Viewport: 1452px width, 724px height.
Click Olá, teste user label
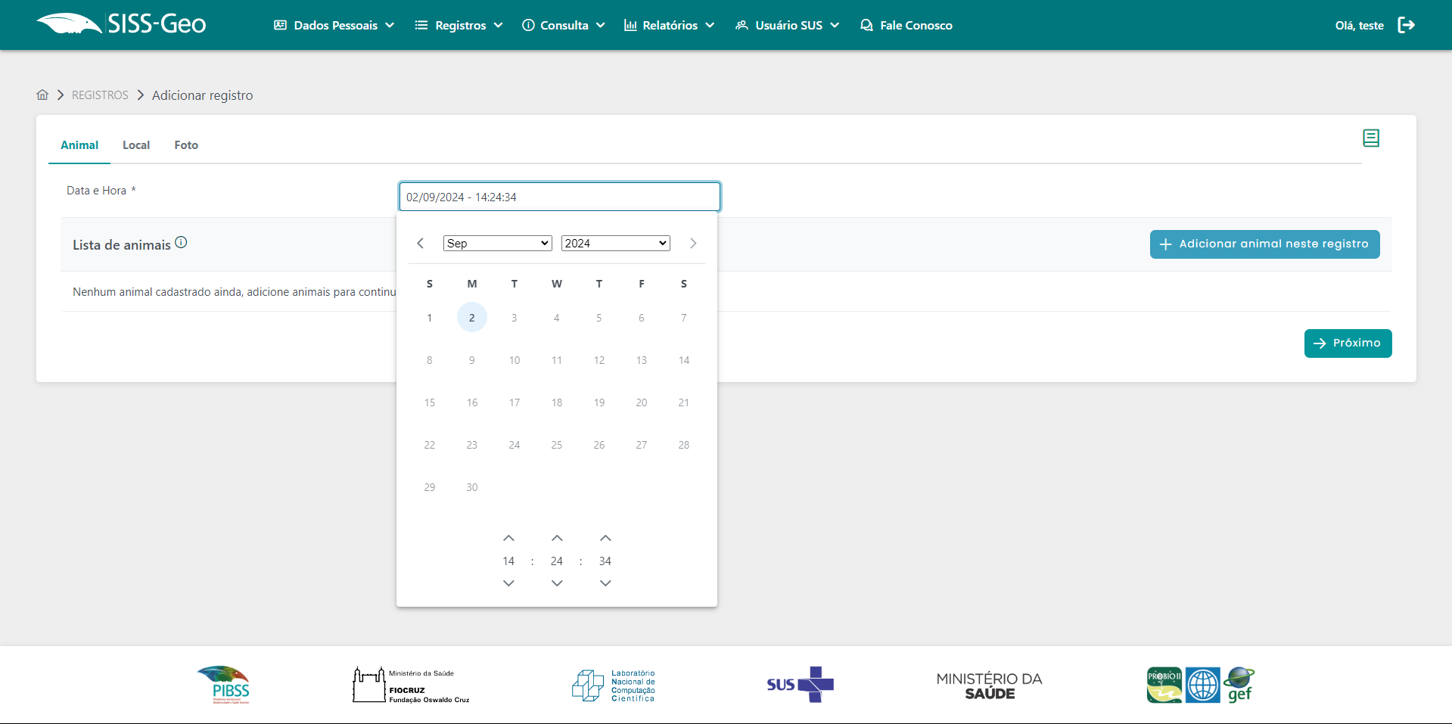click(x=1359, y=26)
